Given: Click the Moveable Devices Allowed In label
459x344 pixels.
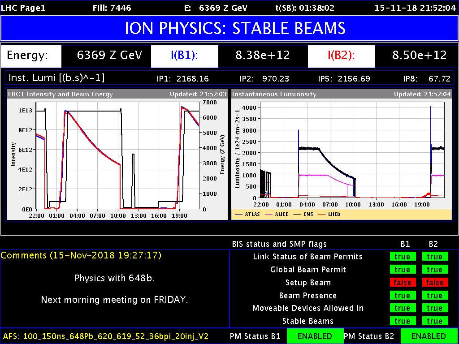Looking at the screenshot, I should [x=308, y=308].
